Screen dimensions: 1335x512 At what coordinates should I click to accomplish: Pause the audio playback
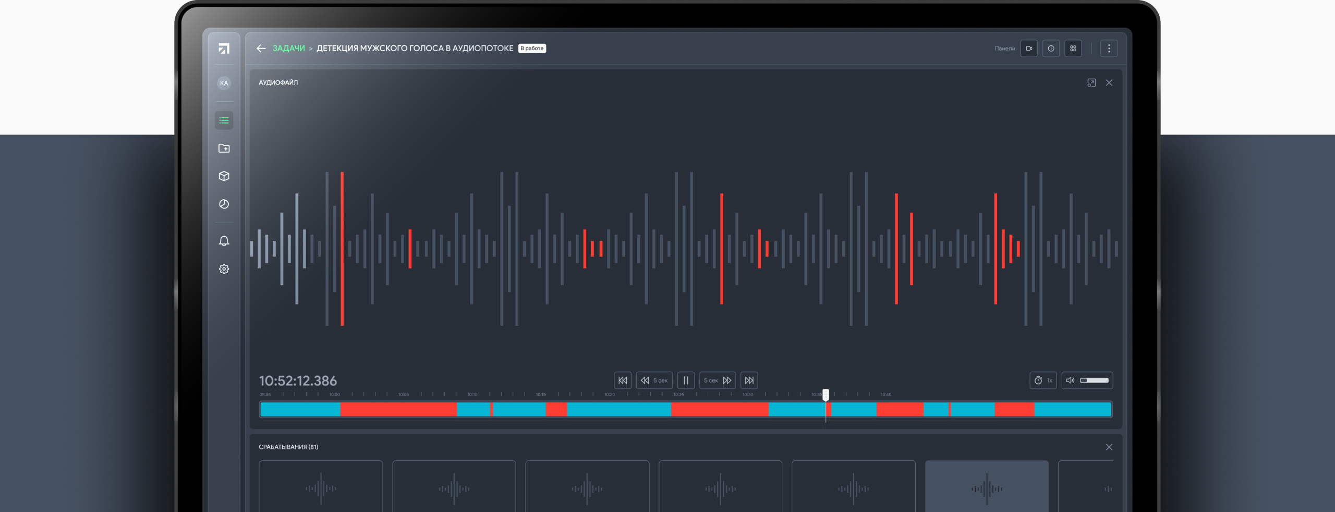pyautogui.click(x=686, y=381)
